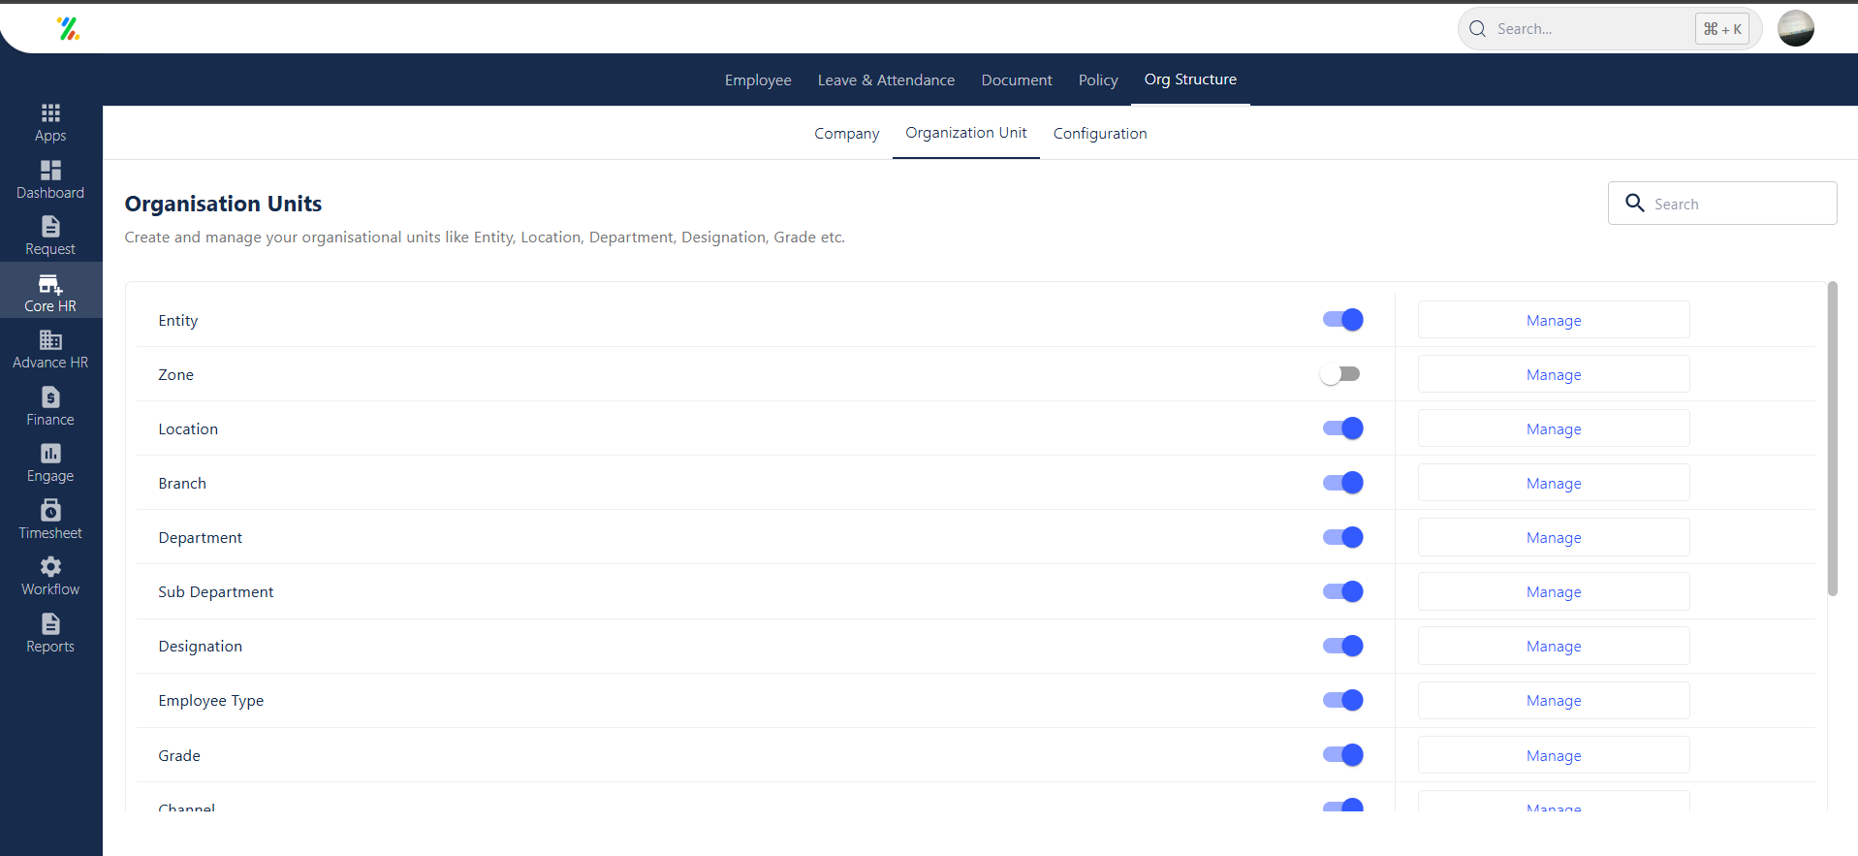Screen dimensions: 1858x856
Task: Open the Employee menu tab
Action: coord(758,80)
